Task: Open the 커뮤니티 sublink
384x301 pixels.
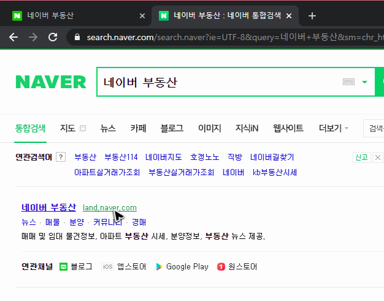Action: pos(108,223)
